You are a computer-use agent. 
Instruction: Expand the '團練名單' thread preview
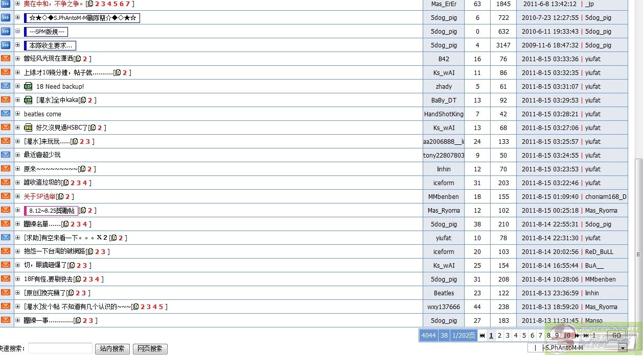coord(18,224)
